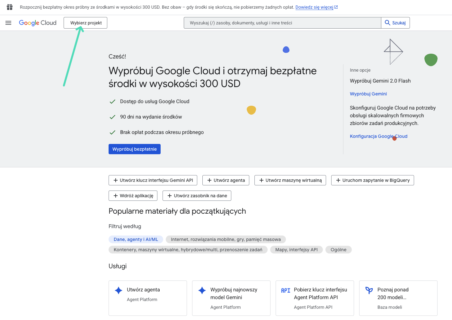Focus the Wyszukaj zasoby search field
This screenshot has height=320, width=452.
click(x=282, y=23)
